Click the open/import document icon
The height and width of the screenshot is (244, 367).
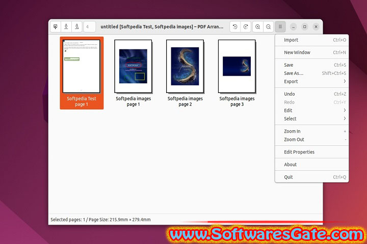click(x=56, y=26)
